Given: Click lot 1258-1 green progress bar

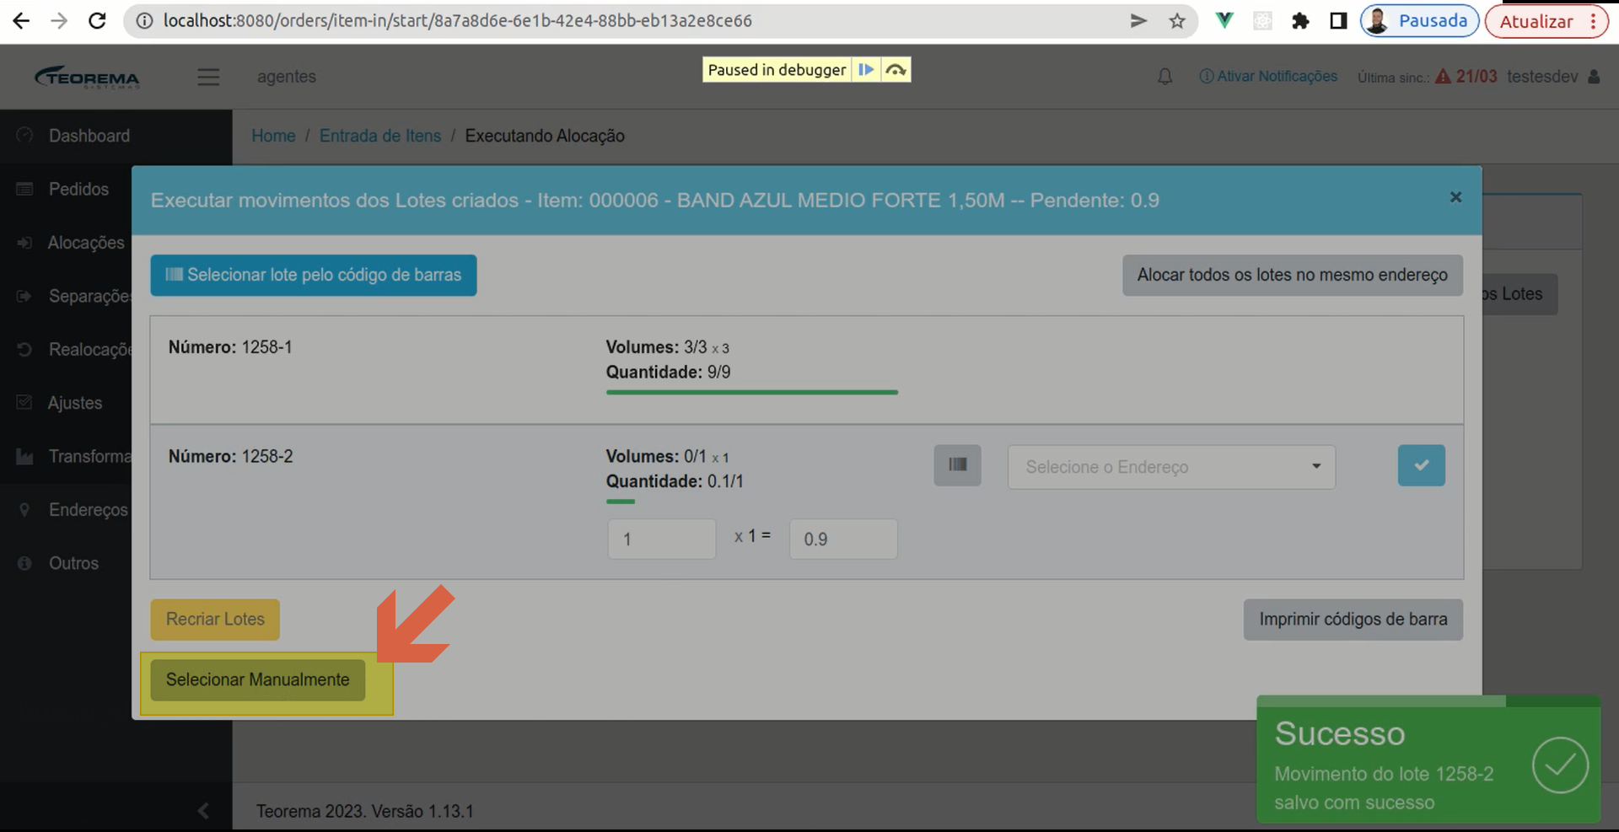Looking at the screenshot, I should click(x=752, y=392).
